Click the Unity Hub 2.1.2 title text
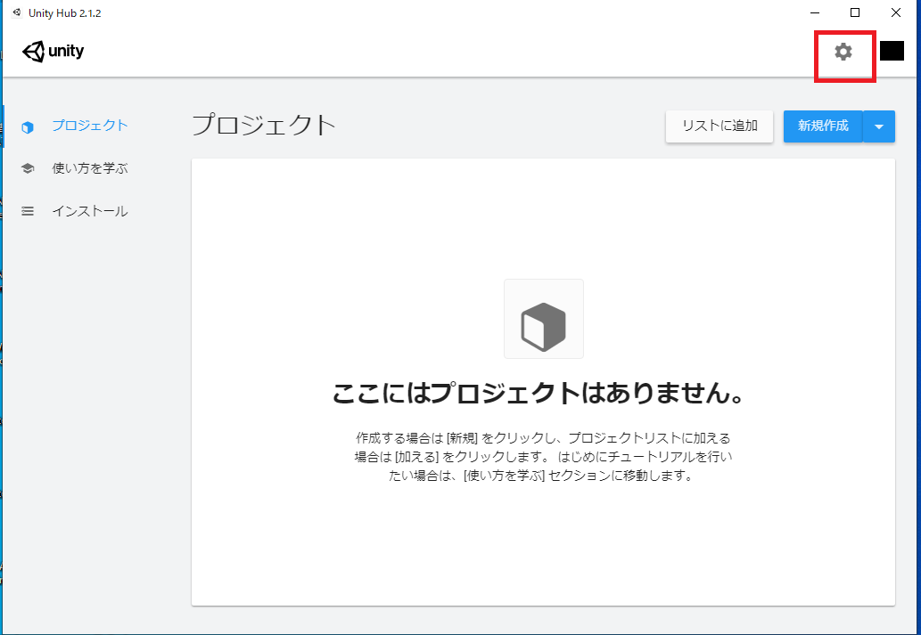 pos(64,12)
